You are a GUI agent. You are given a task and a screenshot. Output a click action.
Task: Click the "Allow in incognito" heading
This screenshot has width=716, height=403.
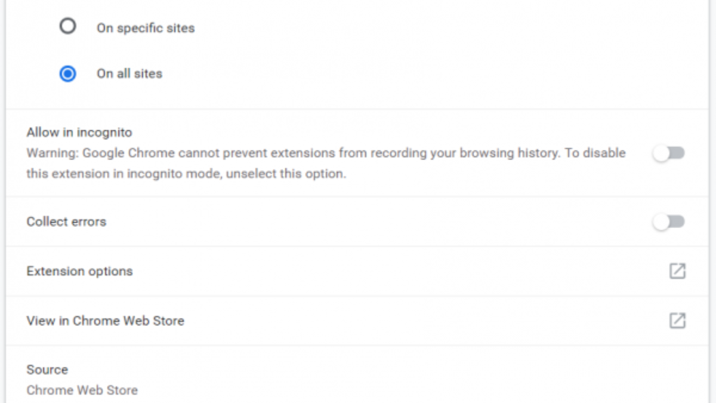(79, 133)
